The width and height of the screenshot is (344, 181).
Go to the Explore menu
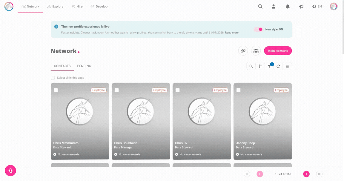coord(55,7)
